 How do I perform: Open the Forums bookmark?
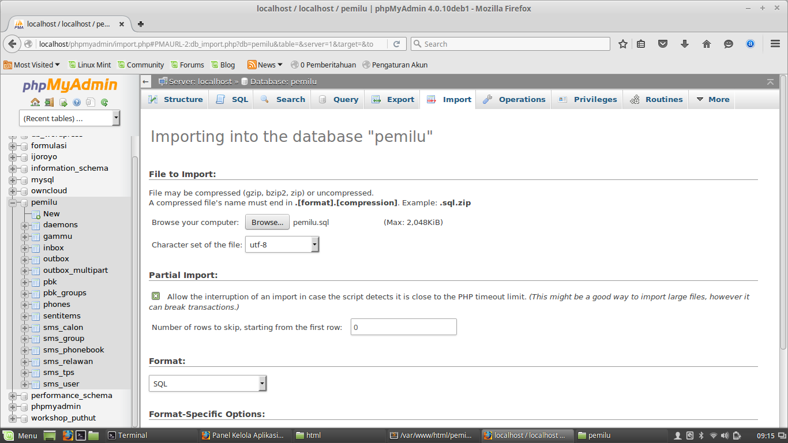click(x=187, y=65)
